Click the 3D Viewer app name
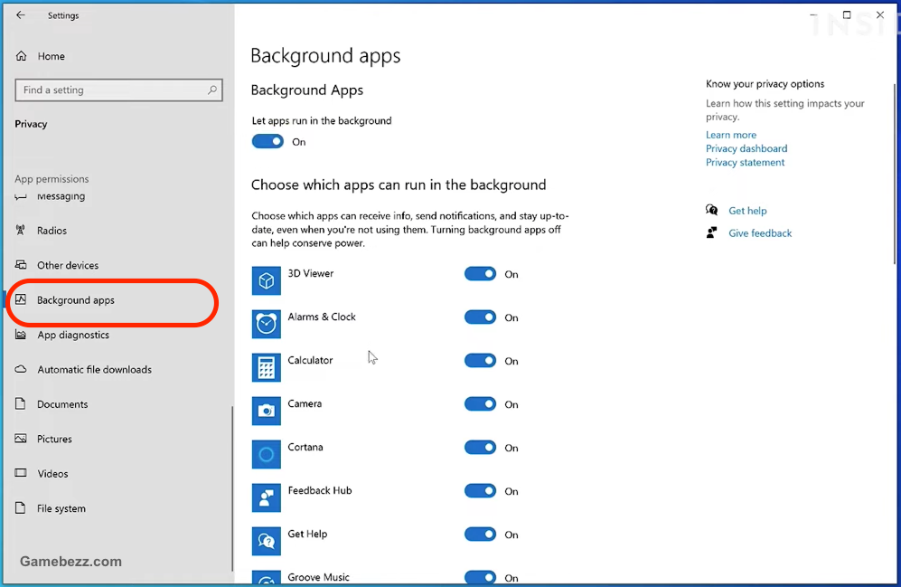Viewport: 901px width, 587px height. 310,273
